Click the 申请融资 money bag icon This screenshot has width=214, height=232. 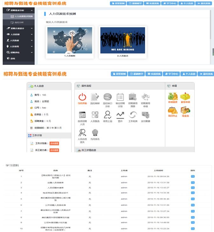173,96
